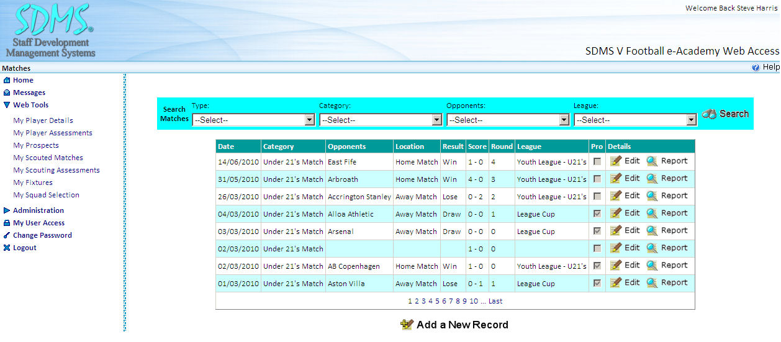781x342 pixels.
Task: Click the Help link text
Action: 770,67
